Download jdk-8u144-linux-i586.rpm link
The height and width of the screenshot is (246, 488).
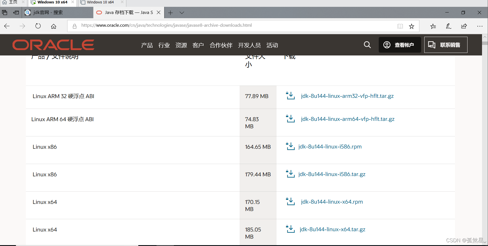click(x=330, y=146)
